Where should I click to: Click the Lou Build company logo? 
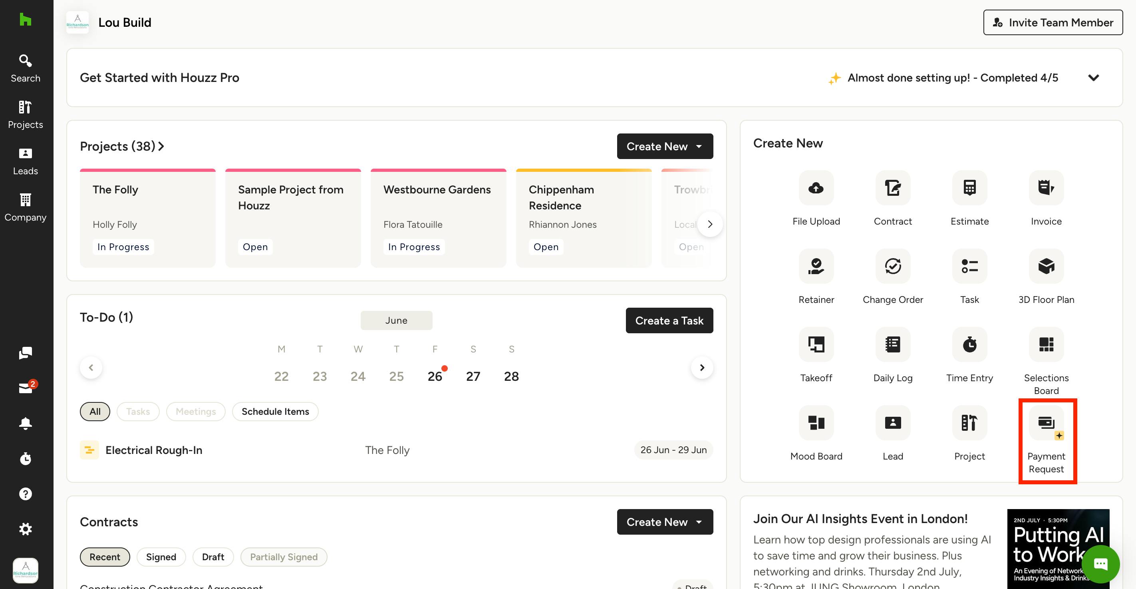[x=77, y=22]
